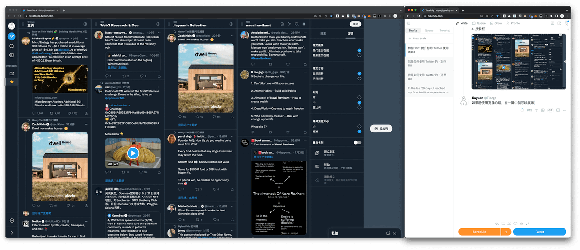
Task: Toggle the 重命名列 switch
Action: [x=357, y=142]
